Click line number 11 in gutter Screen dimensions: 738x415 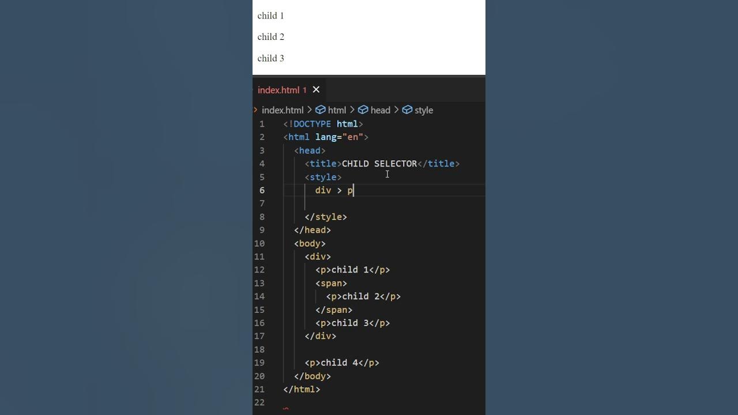point(259,256)
